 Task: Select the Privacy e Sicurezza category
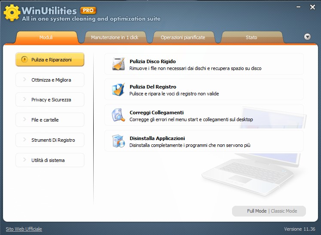pos(50,100)
